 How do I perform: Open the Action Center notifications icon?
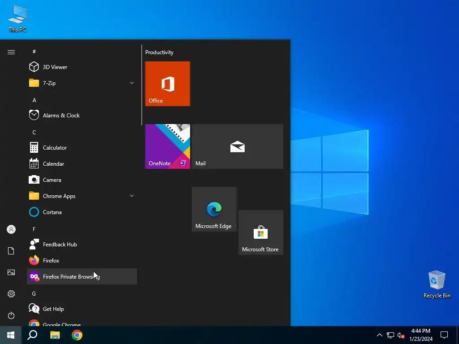tap(444, 335)
